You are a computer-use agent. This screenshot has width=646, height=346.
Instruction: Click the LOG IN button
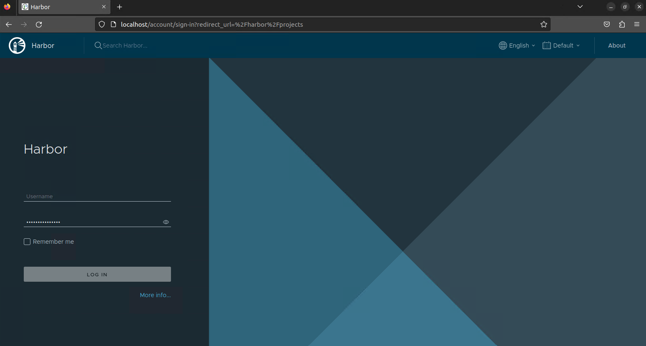[97, 274]
